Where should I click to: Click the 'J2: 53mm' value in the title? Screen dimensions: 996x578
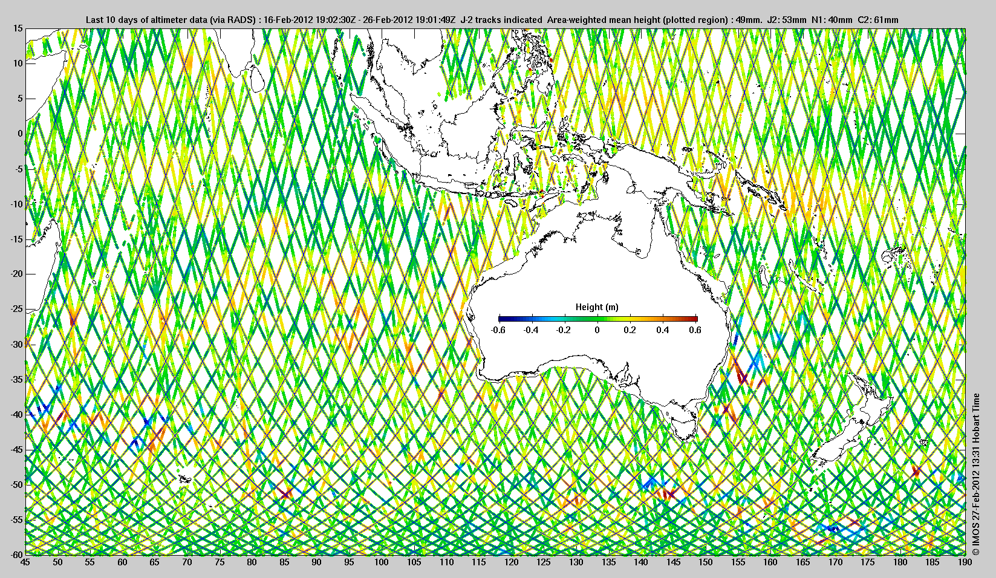(786, 20)
